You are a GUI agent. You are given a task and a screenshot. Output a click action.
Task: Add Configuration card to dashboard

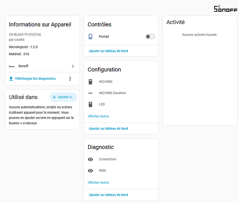tap(109, 129)
